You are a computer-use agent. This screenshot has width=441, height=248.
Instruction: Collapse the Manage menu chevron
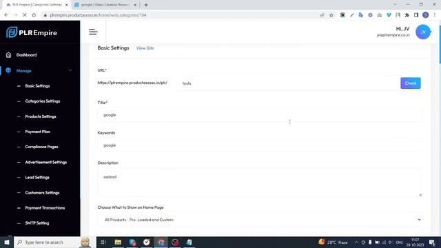[x=70, y=70]
